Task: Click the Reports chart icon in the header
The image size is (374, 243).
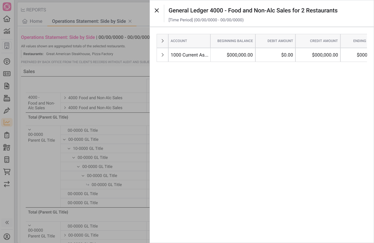Action: click(23, 10)
